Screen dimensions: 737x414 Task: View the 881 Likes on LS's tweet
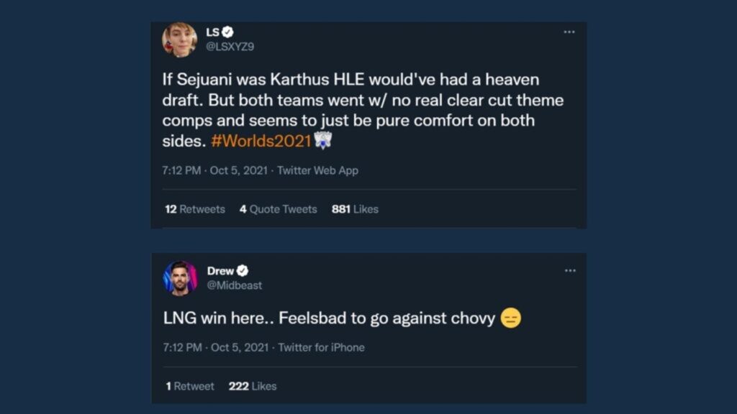[355, 209]
